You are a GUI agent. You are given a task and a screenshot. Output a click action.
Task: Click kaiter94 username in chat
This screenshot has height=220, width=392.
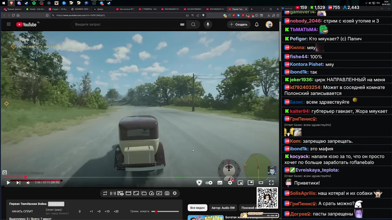point(300,112)
